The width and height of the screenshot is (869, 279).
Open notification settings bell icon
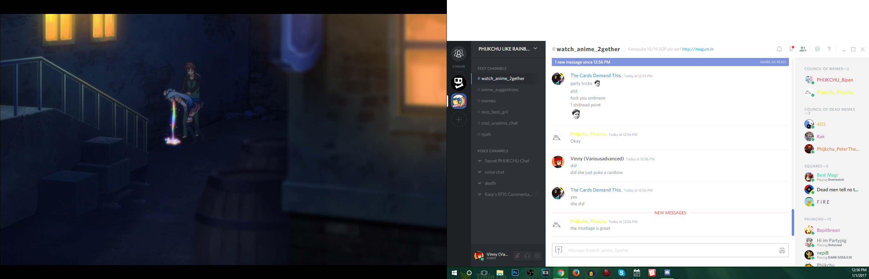coord(779,49)
